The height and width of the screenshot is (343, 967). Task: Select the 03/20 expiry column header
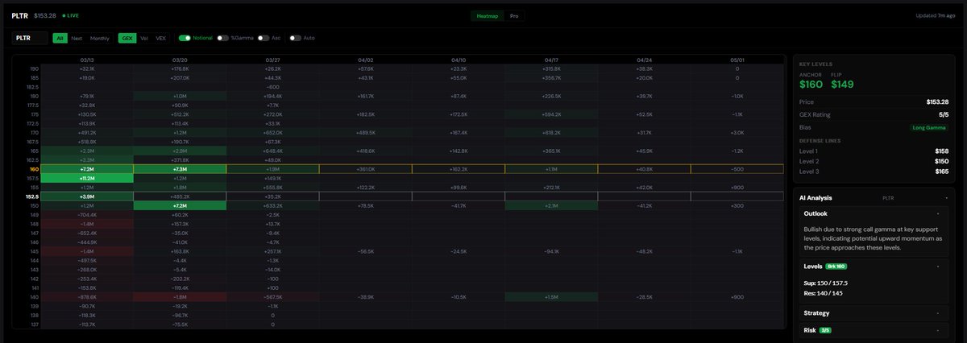180,60
